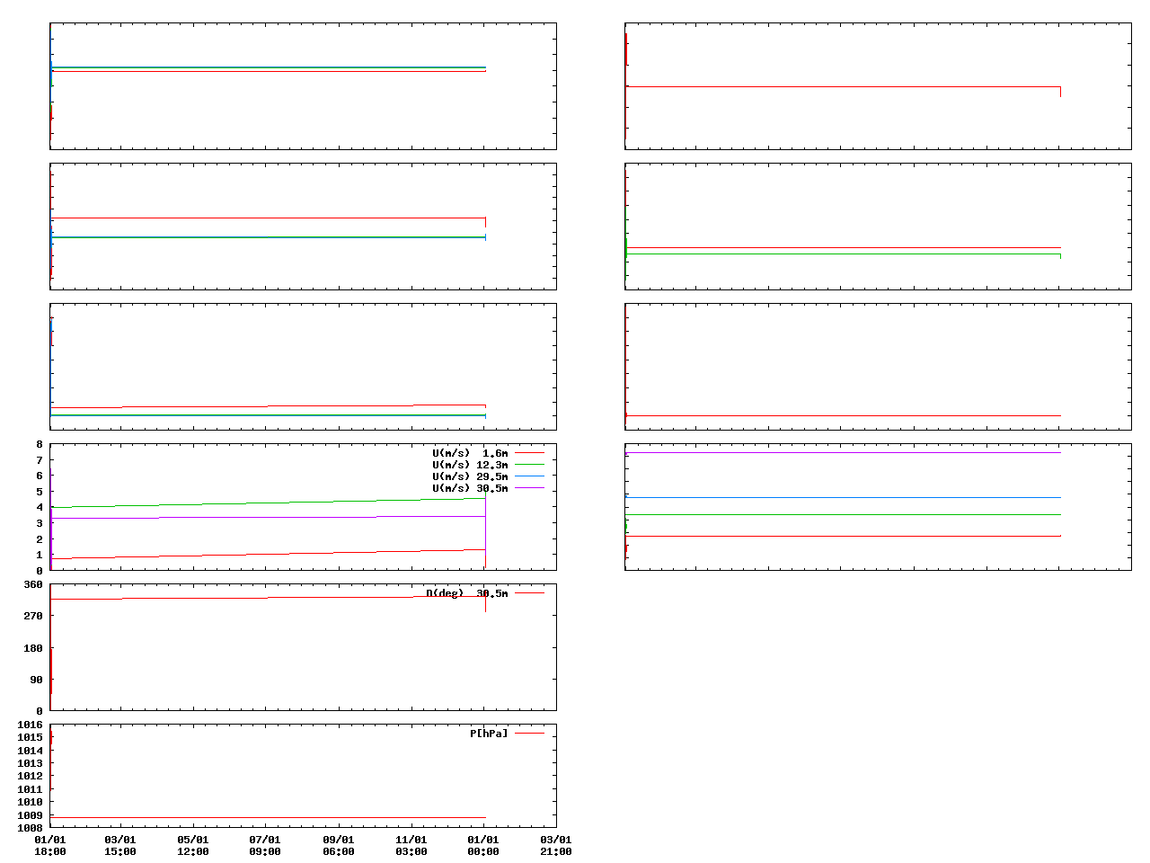
Task: Click purple line sample beside 'U(m/s) 30.5m'
Action: coord(529,488)
